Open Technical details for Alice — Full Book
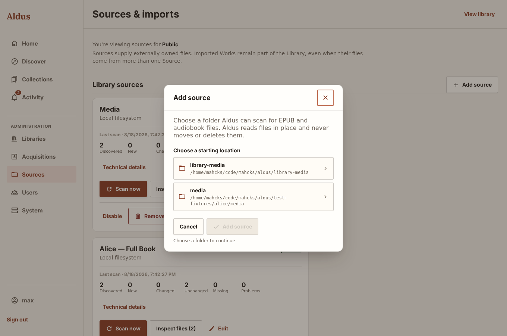This screenshot has height=336, width=507. pos(124,307)
